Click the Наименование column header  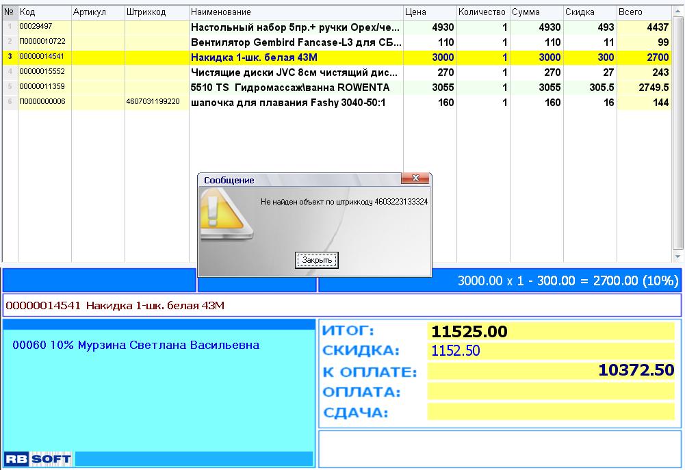[296, 12]
